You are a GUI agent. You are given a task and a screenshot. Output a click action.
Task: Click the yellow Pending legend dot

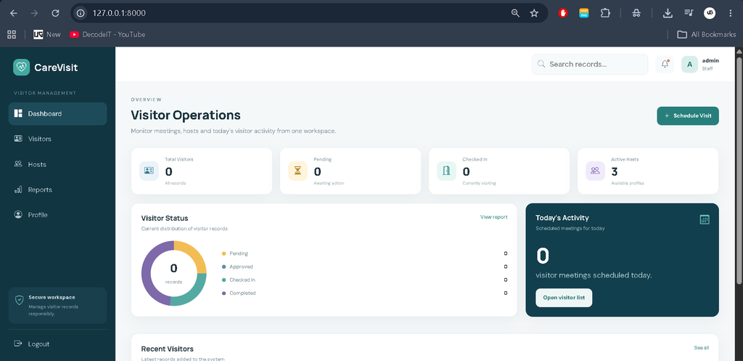click(223, 253)
